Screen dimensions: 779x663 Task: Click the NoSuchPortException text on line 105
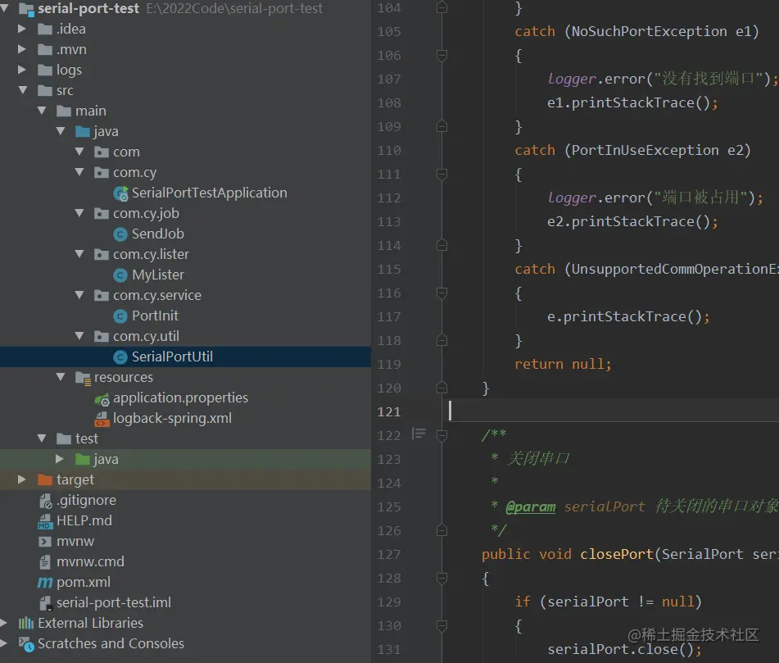point(649,31)
